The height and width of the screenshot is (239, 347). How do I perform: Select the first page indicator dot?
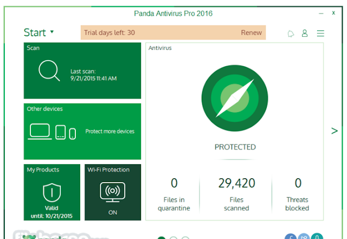[162, 238]
